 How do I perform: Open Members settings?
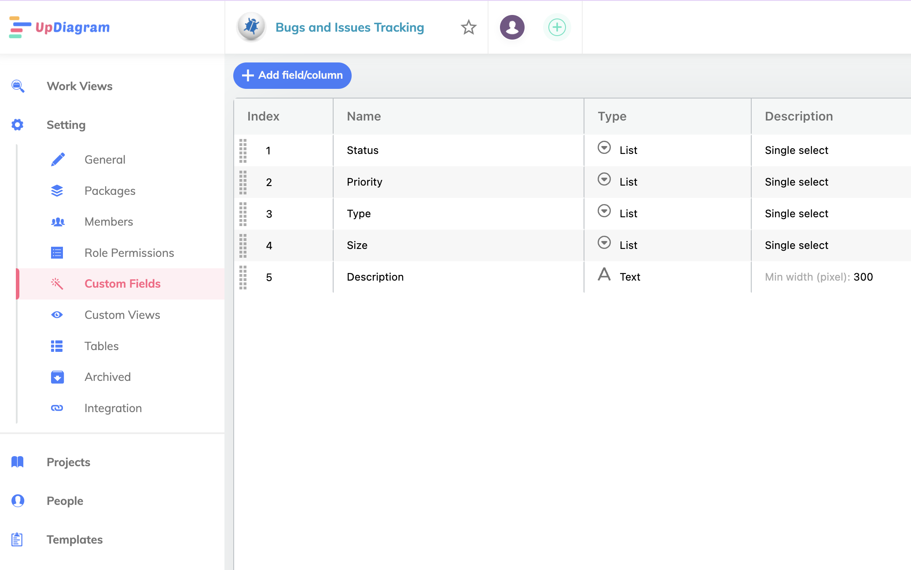(109, 222)
